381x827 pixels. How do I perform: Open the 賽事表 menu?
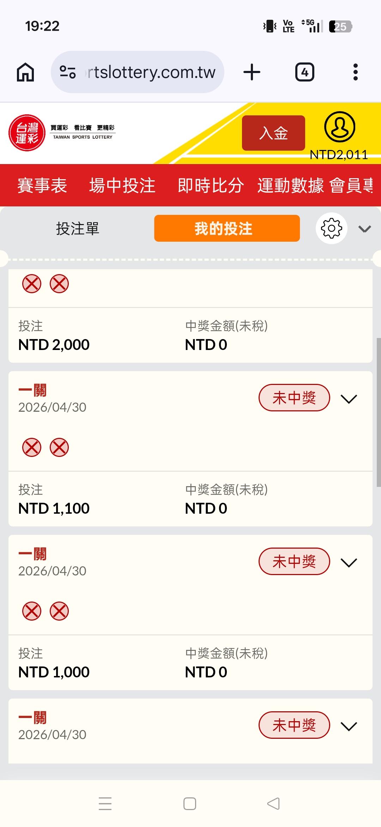click(x=42, y=185)
